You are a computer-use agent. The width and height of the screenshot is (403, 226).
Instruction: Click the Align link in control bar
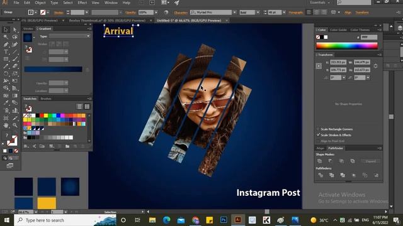click(x=348, y=13)
